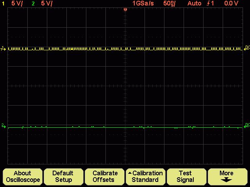Image resolution: width=250 pixels, height=187 pixels.
Task: Toggle the Auto trigger mode indicator
Action: [x=194, y=4]
